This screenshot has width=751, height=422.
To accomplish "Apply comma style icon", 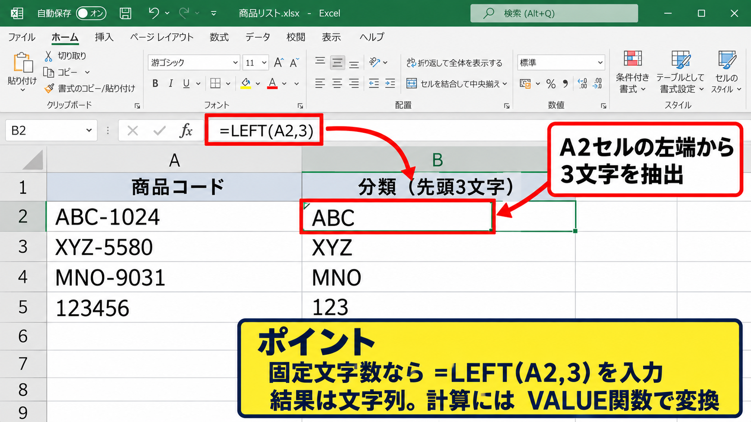I will (x=565, y=84).
